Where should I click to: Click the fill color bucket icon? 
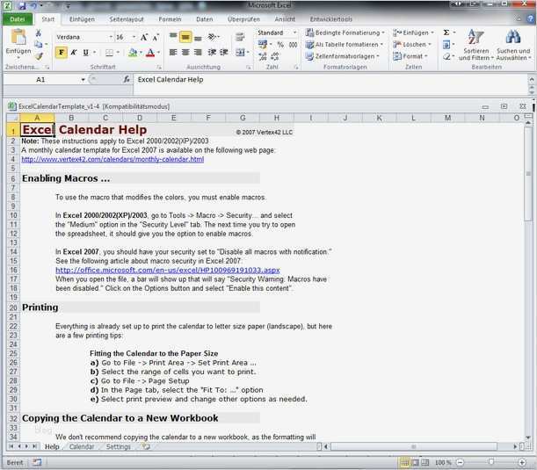point(133,53)
